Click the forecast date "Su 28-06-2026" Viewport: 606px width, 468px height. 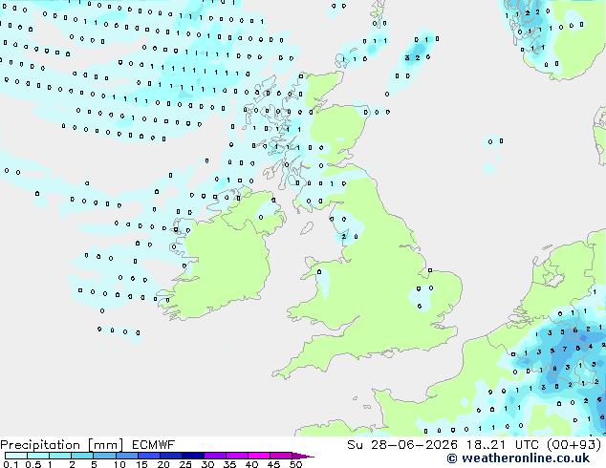point(402,445)
